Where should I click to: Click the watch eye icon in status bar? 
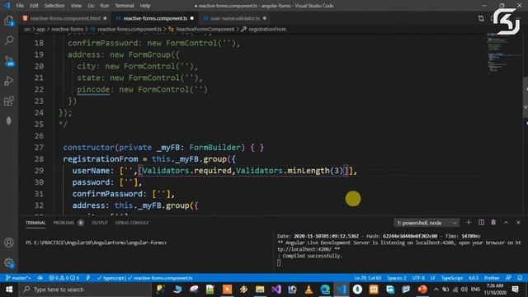point(40,278)
